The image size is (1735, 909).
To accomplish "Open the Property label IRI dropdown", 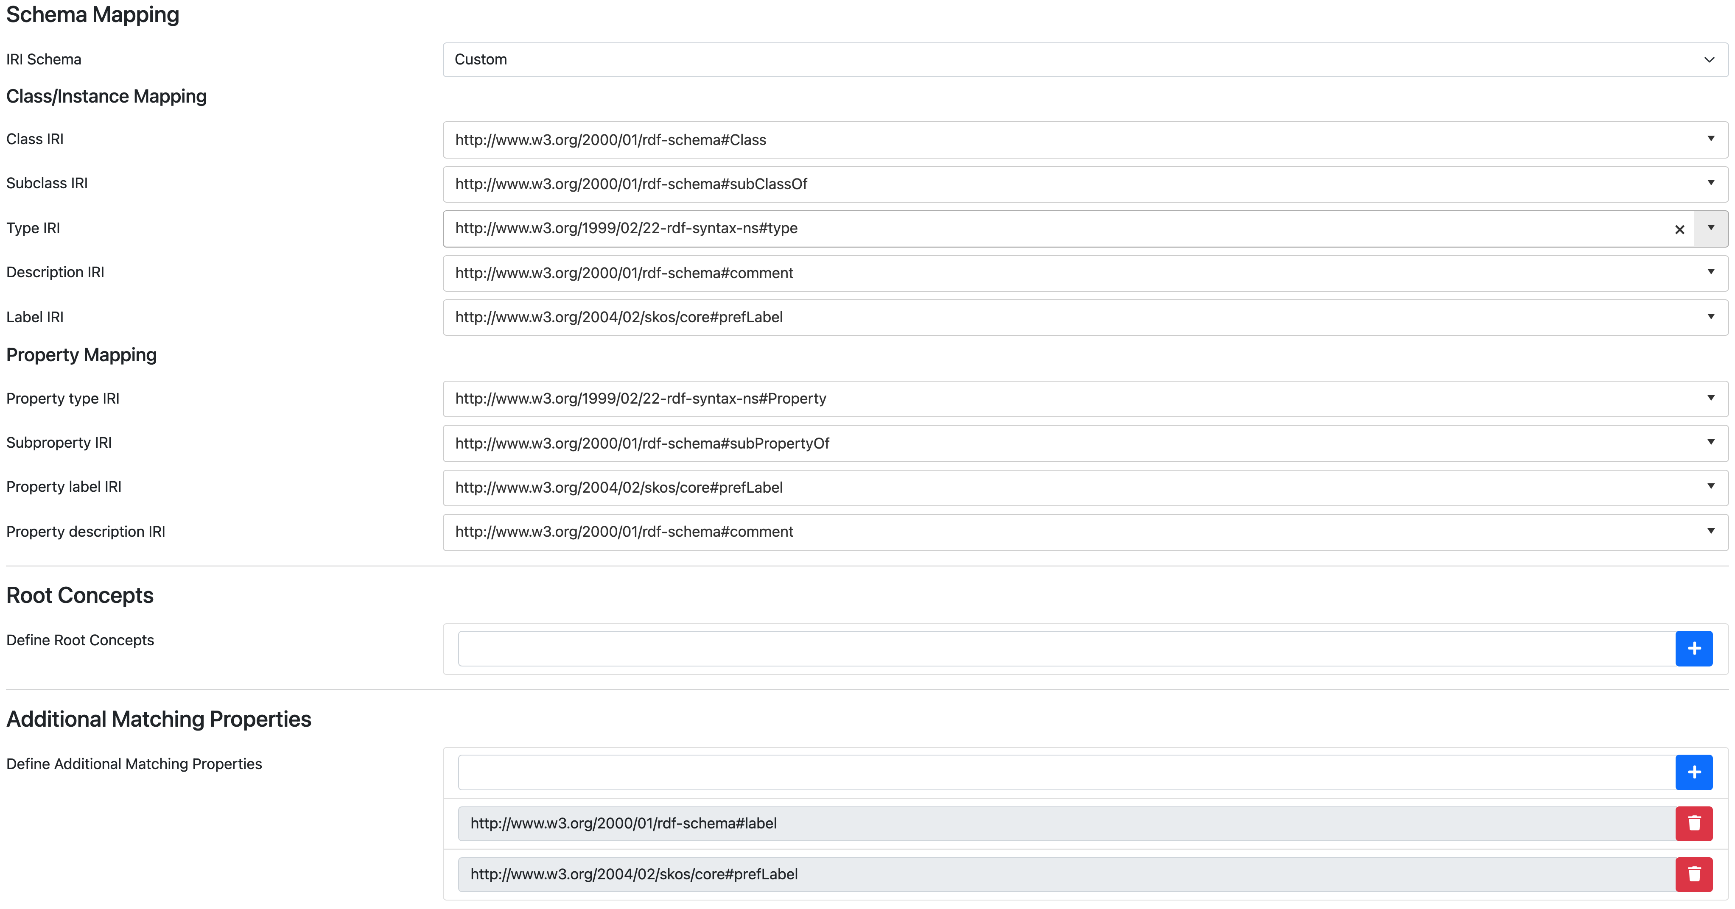I will (x=1711, y=487).
